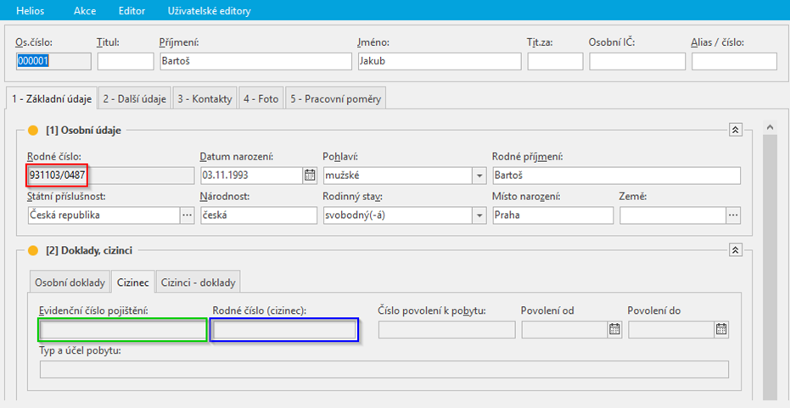Open the 5 - Pracovní poměry tab
Image resolution: width=790 pixels, height=408 pixels.
point(336,98)
